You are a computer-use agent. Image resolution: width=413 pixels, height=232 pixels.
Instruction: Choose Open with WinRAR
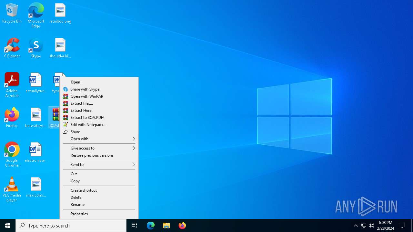point(99,96)
